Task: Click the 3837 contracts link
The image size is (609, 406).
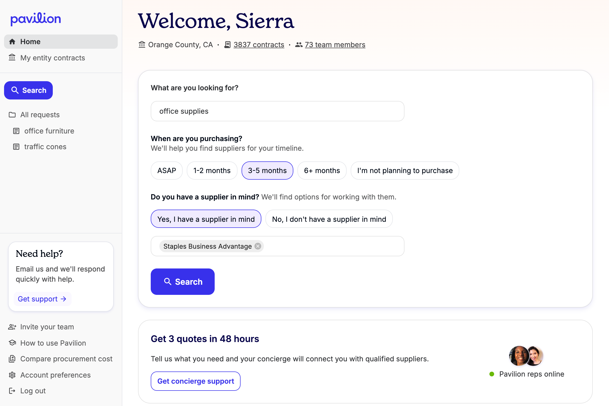Action: pyautogui.click(x=258, y=45)
